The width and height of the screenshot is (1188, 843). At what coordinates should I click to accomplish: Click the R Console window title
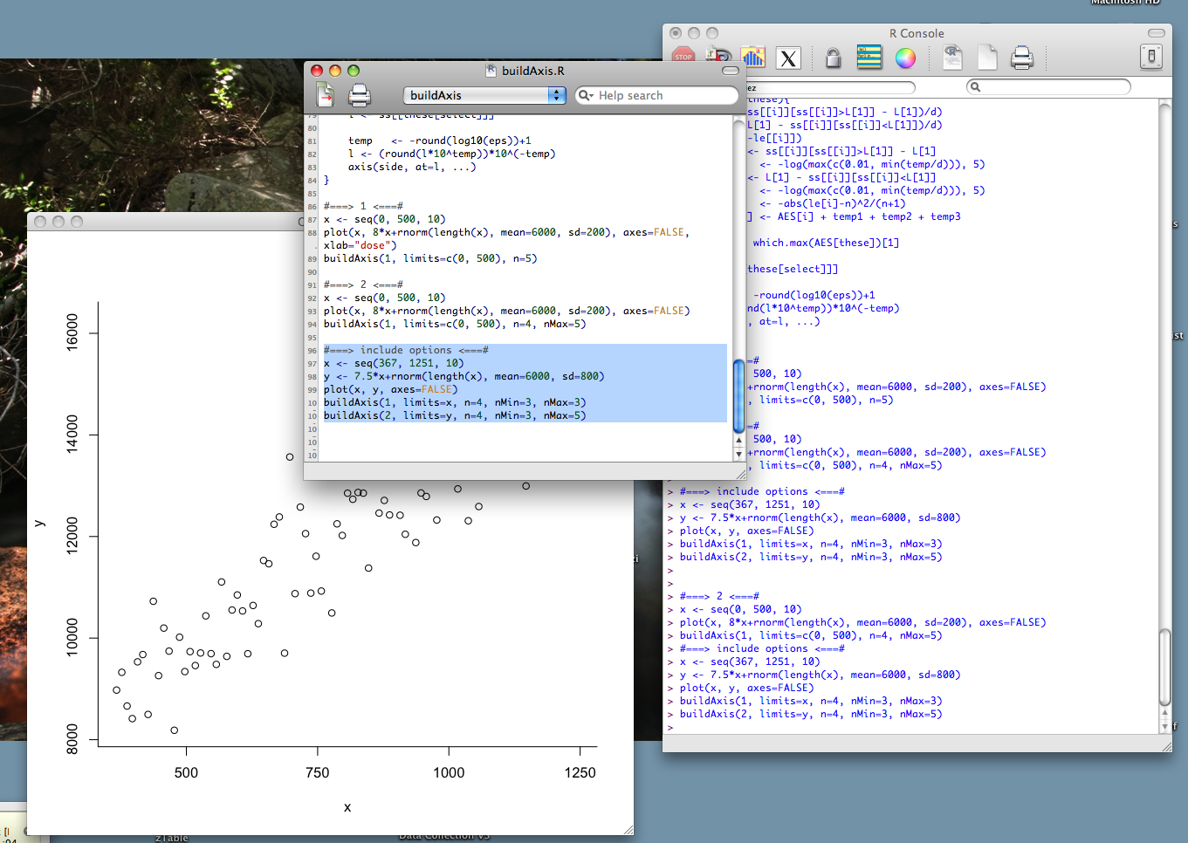point(917,33)
